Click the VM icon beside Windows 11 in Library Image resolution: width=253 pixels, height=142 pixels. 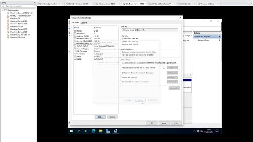click(x=8, y=19)
